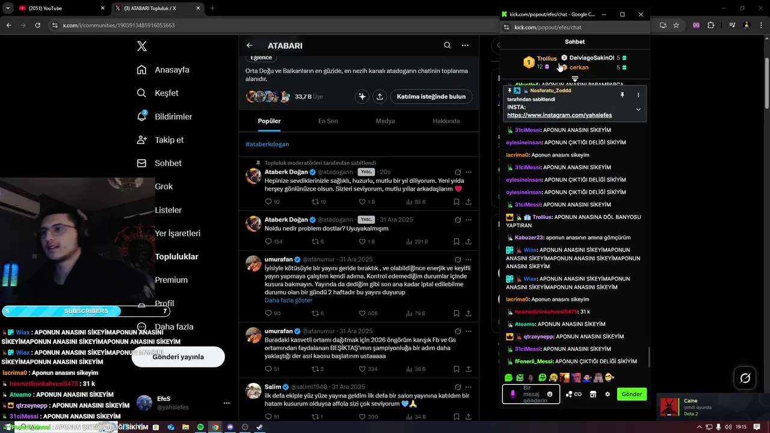The image size is (770, 433).
Task: Open Ataberk Doğan's avatar on pinned post
Action: [253, 176]
